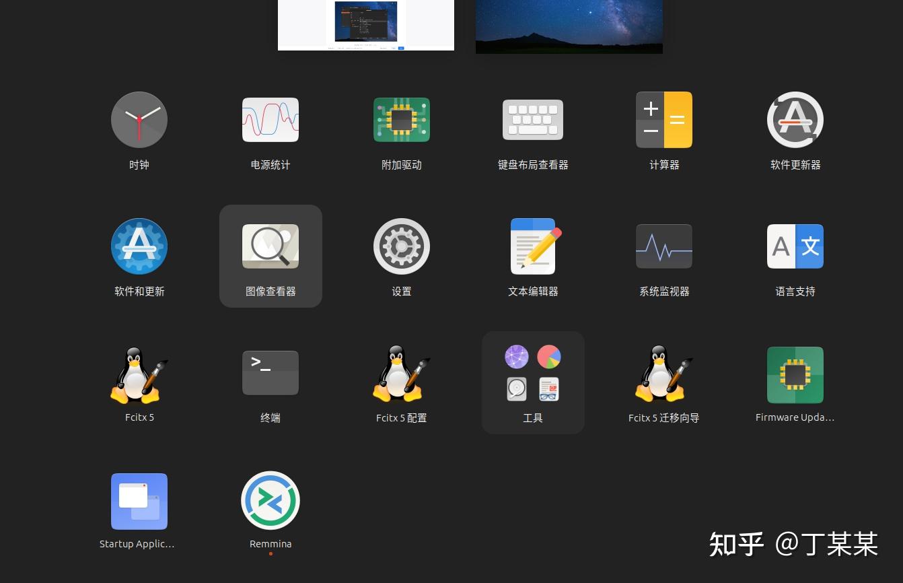Launch the 图像查看器 image viewer
903x583 pixels.
(270, 246)
